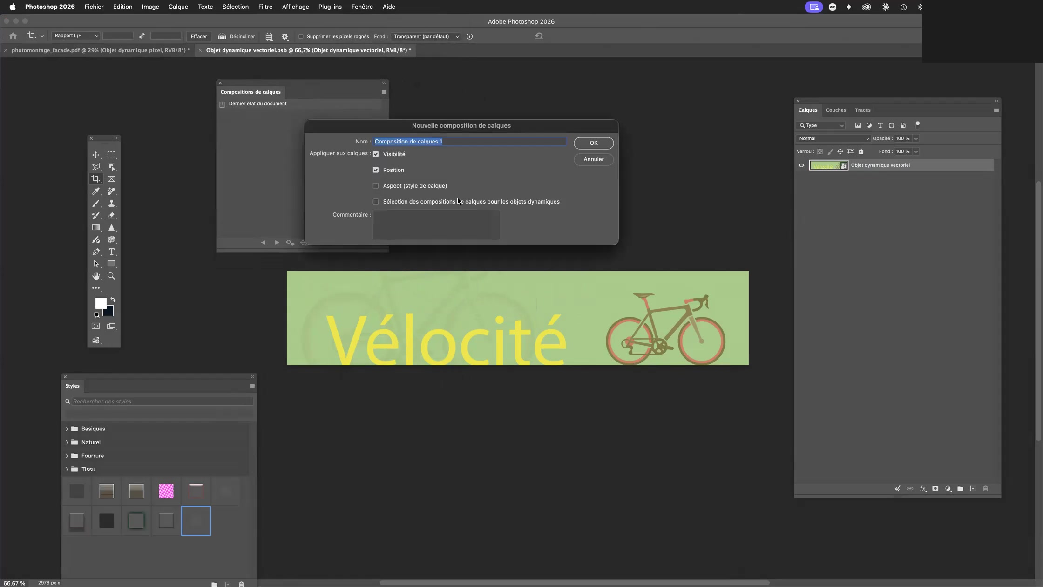Select the Spot Healing Brush tool
1043x587 pixels.
coord(111,191)
